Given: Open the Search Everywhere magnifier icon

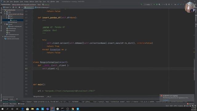Looking at the screenshot, I should [196, 4].
